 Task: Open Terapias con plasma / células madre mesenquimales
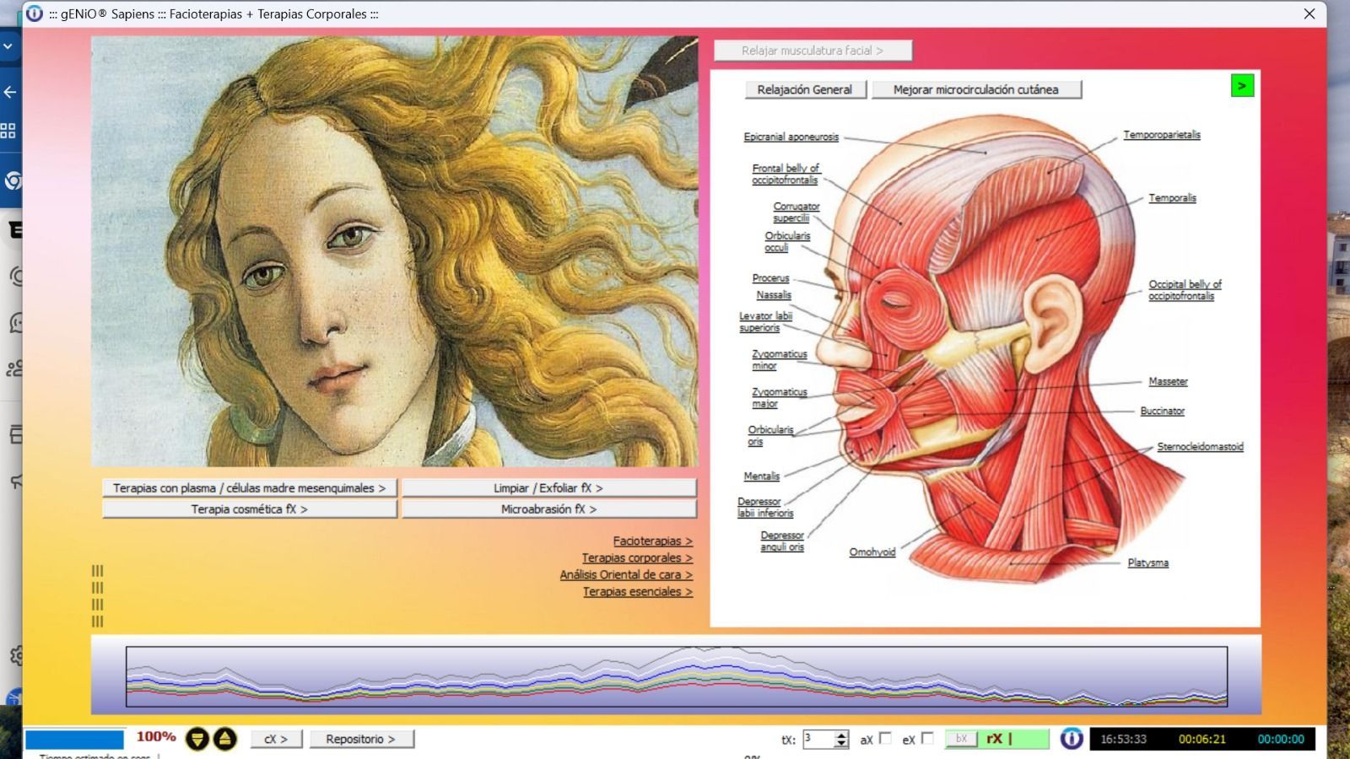pyautogui.click(x=249, y=488)
